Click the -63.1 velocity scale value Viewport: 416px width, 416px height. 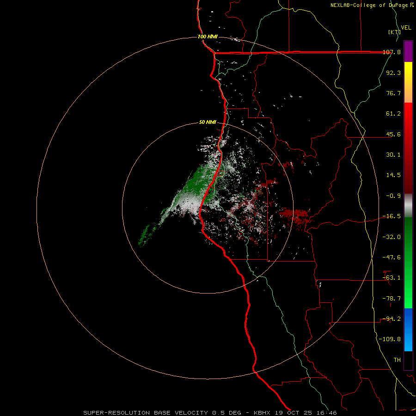point(392,278)
